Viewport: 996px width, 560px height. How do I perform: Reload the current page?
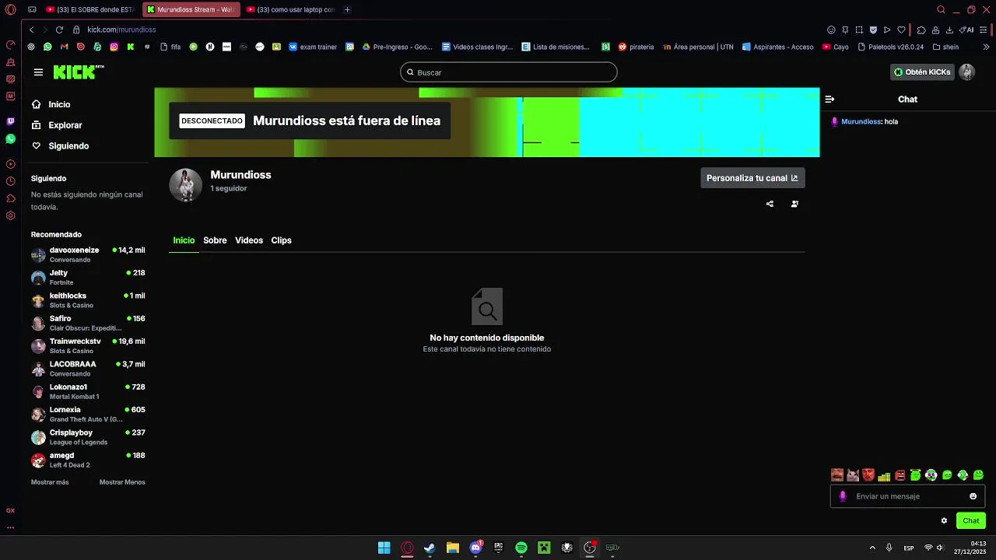tap(59, 30)
